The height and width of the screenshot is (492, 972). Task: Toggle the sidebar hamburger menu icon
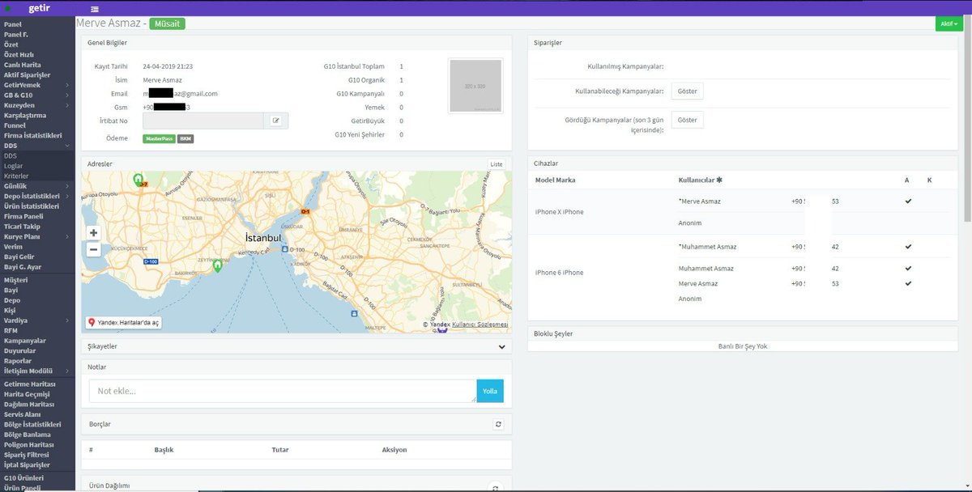[95, 9]
